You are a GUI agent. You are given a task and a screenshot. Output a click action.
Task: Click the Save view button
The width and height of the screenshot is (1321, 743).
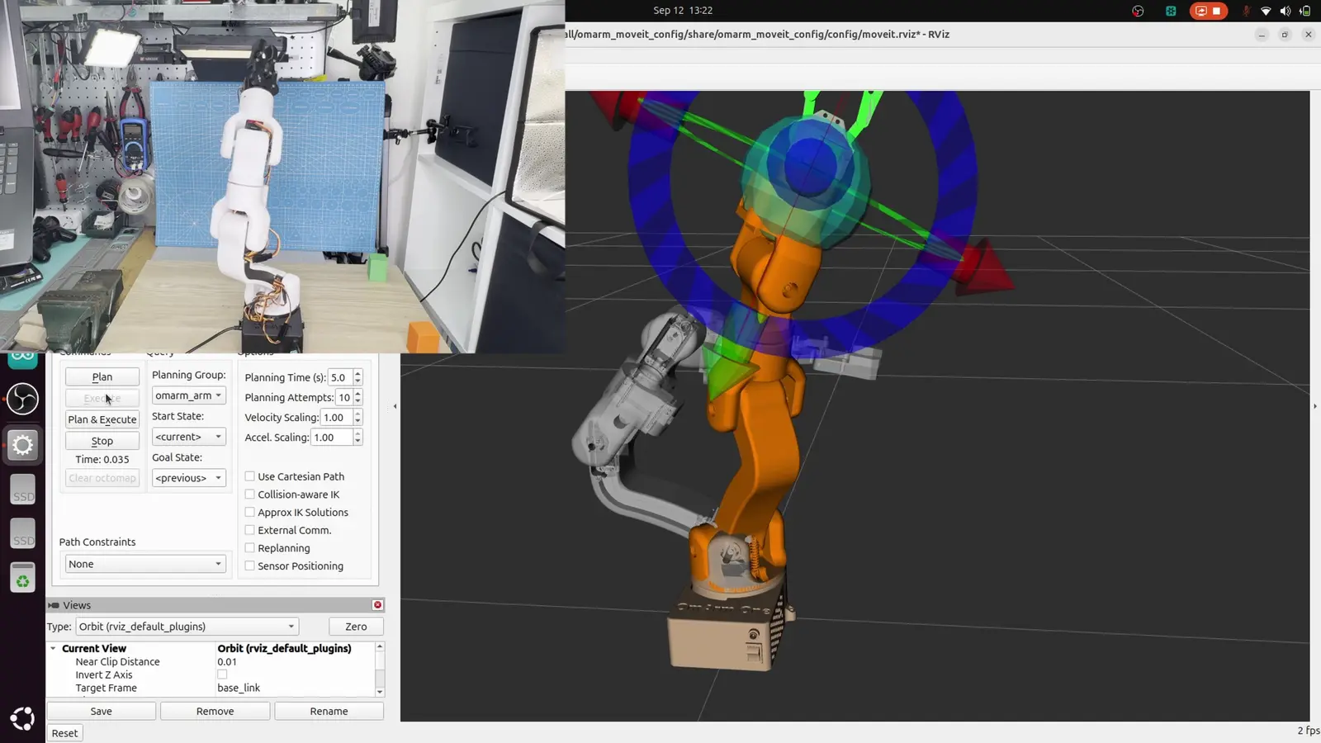click(102, 711)
